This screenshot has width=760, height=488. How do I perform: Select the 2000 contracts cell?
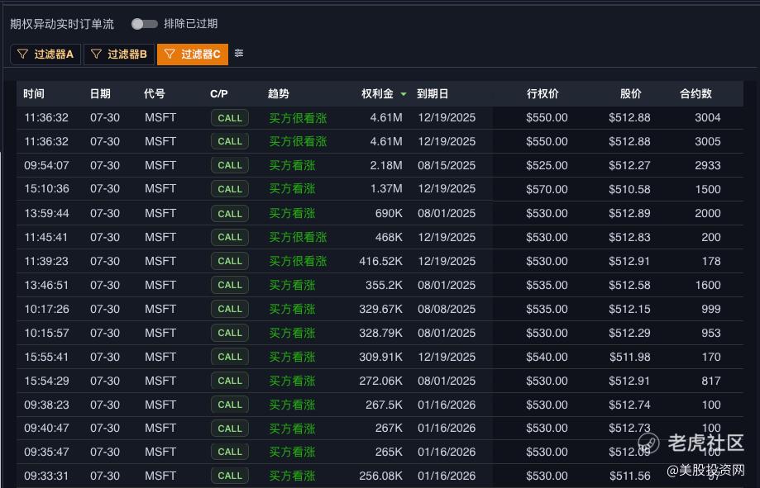708,213
